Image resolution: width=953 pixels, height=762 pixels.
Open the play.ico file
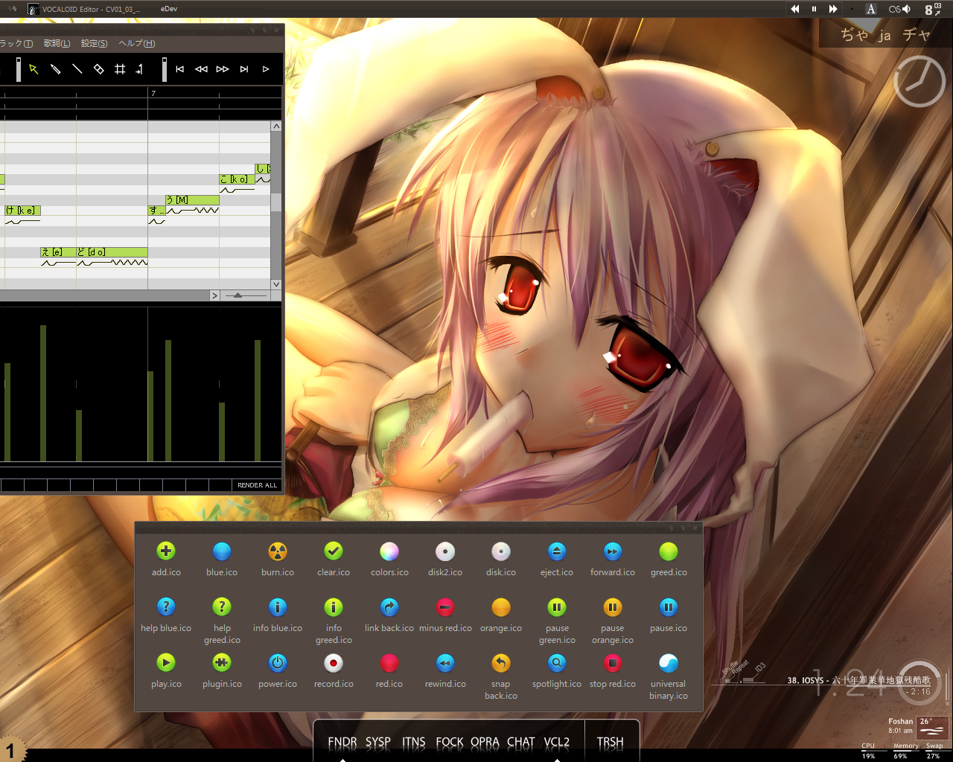tap(166, 671)
